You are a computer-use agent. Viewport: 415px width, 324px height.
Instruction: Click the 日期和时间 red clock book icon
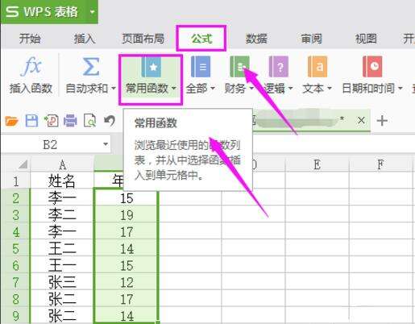(372, 66)
